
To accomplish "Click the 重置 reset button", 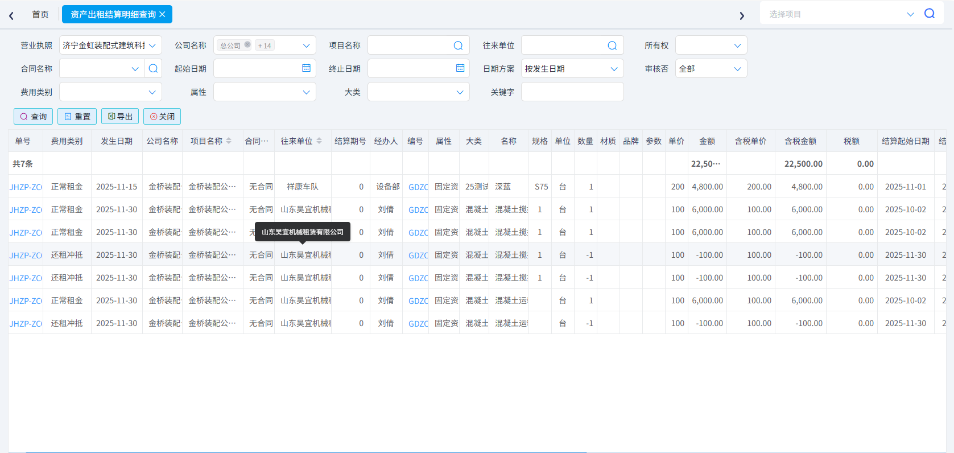I will [x=77, y=117].
